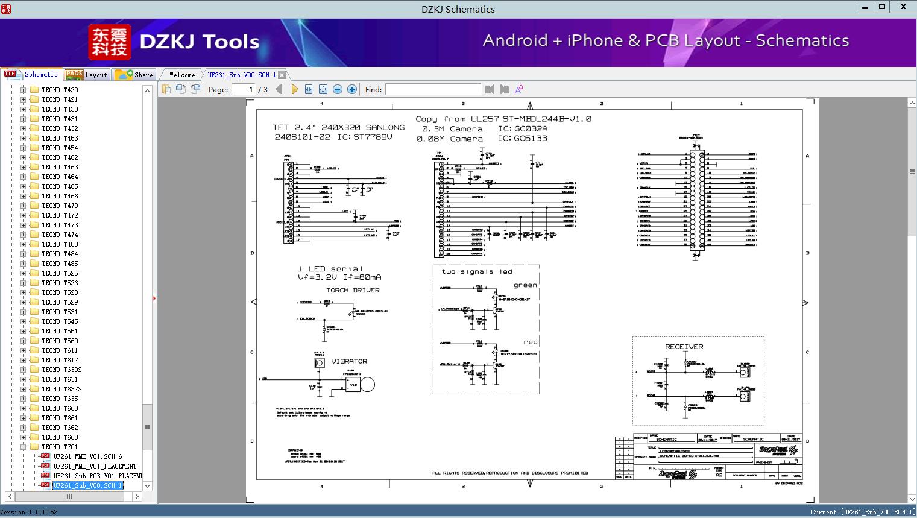
Task: Click the tree vertical scrollbar thumb
Action: (147, 427)
